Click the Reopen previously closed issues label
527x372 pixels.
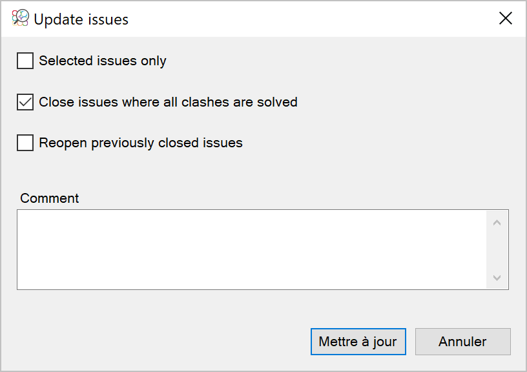click(141, 143)
